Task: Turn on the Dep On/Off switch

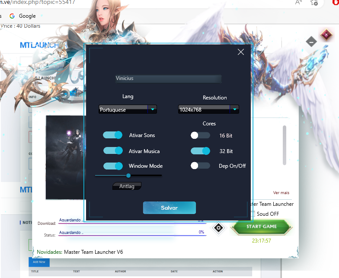Action: (200, 166)
